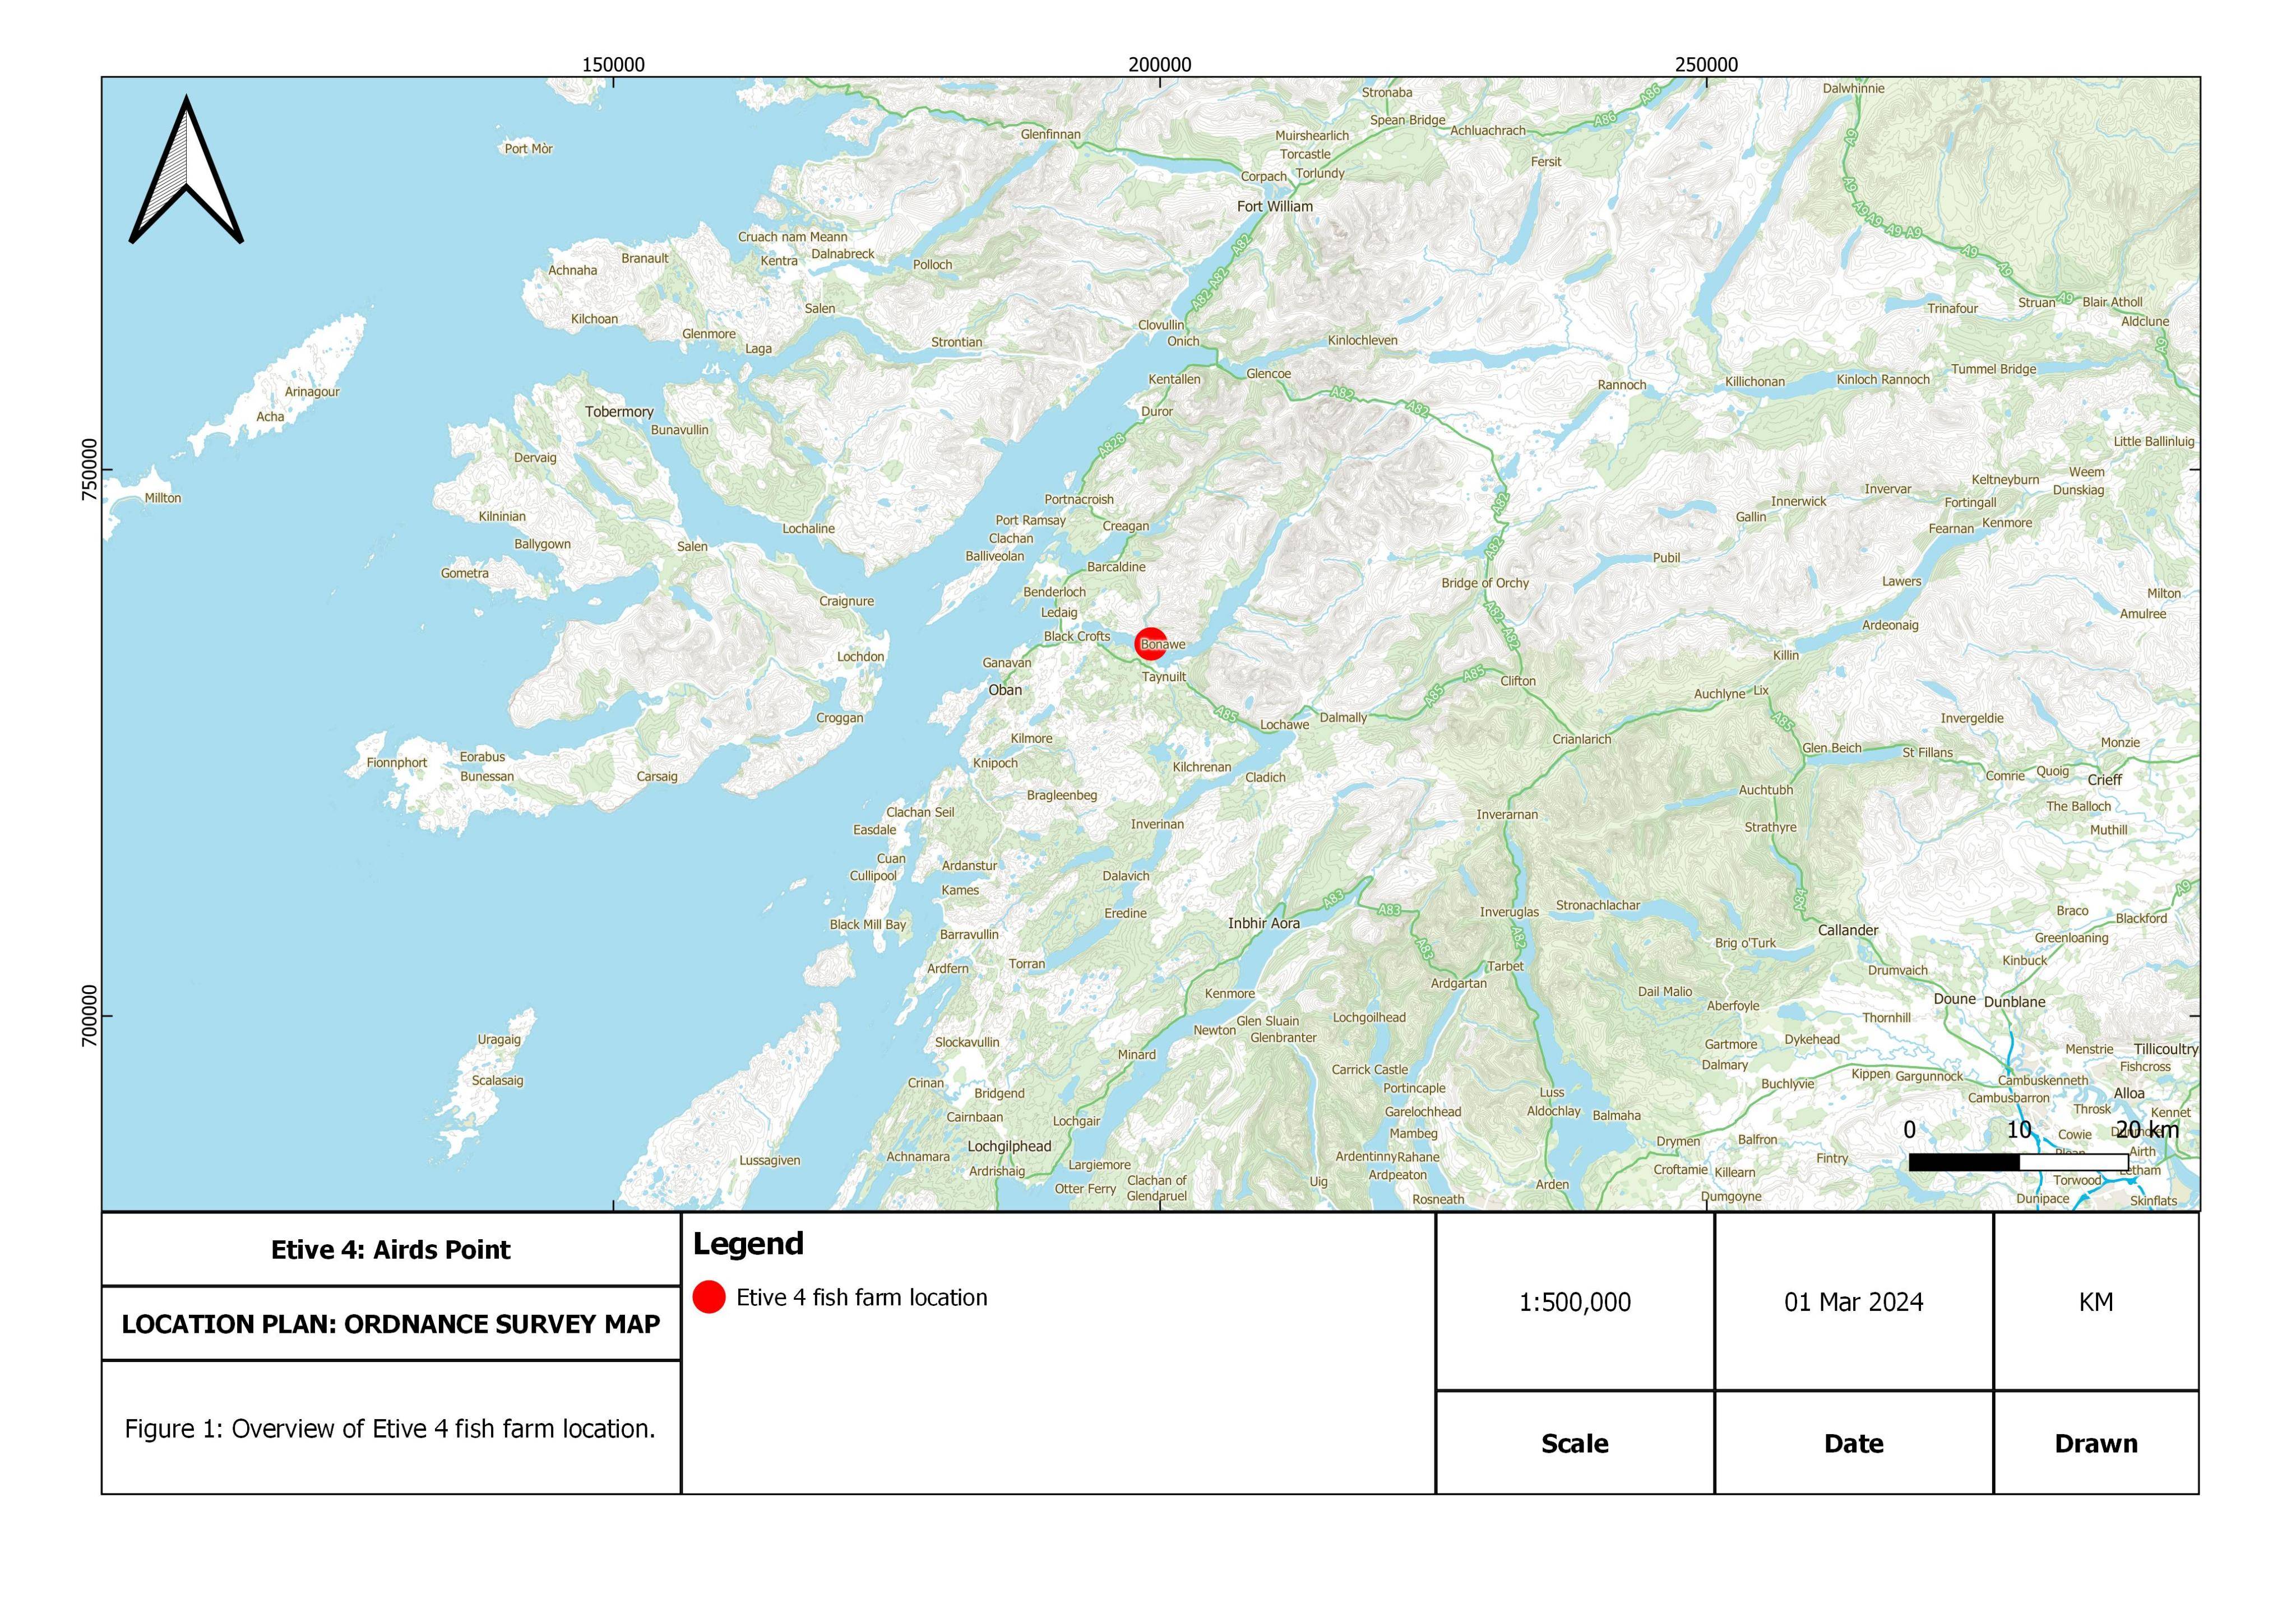Click the 'Date' label cell
Viewport: 2296px width, 1623px height.
tap(1854, 1444)
